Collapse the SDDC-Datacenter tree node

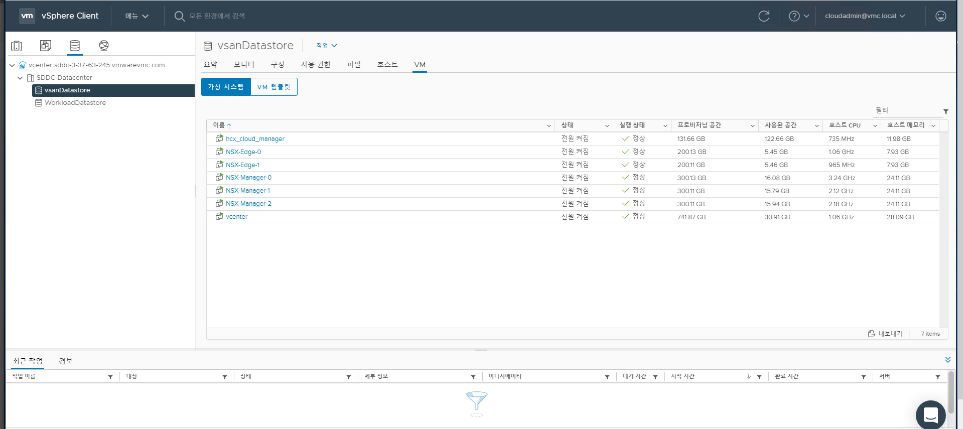[x=20, y=78]
